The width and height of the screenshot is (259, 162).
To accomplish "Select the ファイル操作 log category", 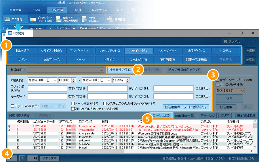I will (139, 51).
